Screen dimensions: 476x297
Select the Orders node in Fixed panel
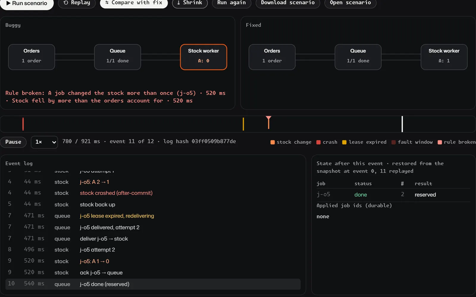click(272, 57)
